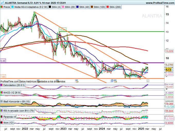The width and height of the screenshot is (175, 131).
Task: Open the dividend event icon below May 2024
Action: coord(115,81)
